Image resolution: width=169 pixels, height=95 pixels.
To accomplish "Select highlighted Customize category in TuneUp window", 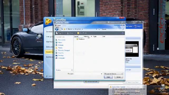I will coord(49,52).
